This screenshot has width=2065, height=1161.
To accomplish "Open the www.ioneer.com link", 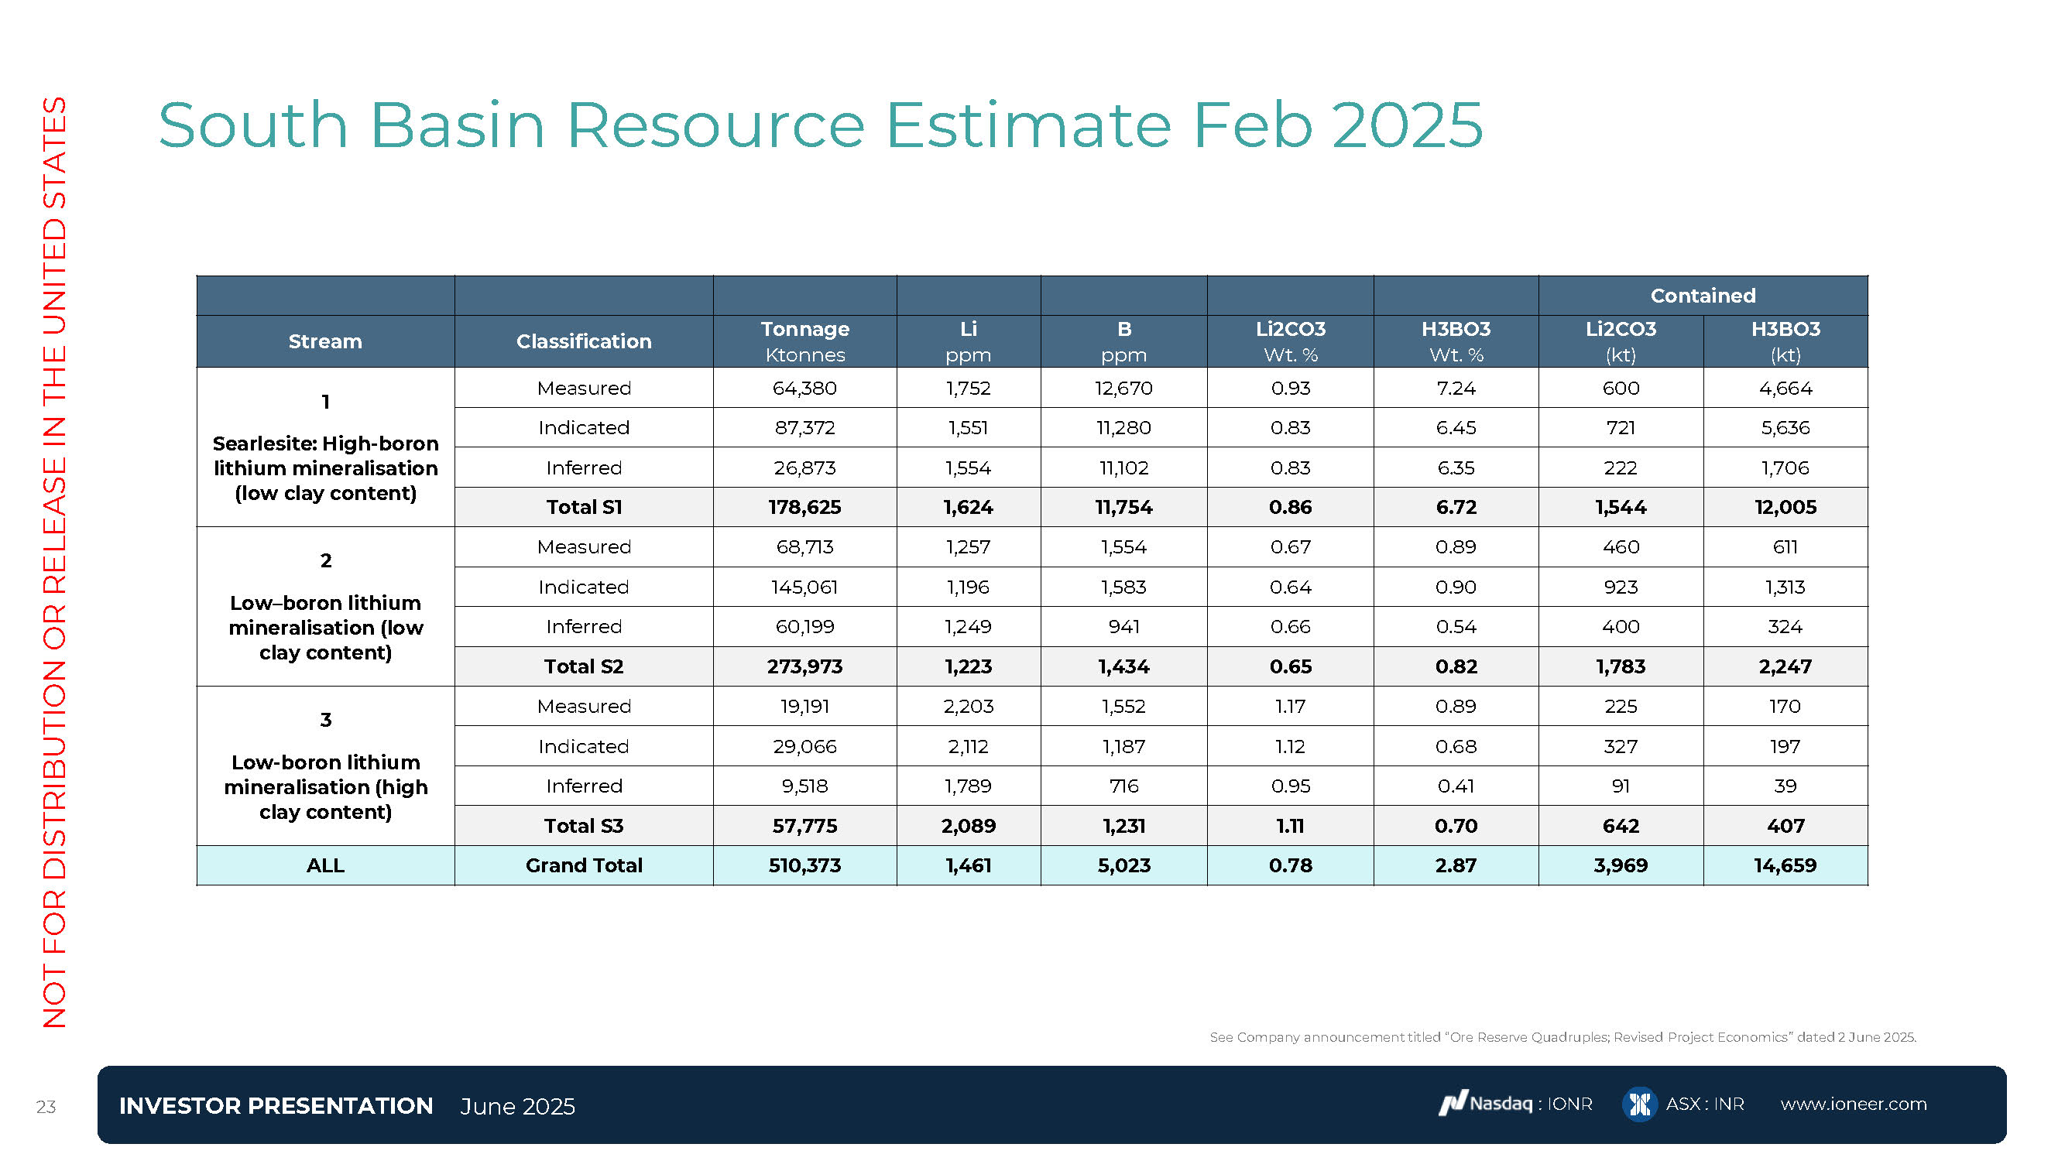I will [1853, 1104].
